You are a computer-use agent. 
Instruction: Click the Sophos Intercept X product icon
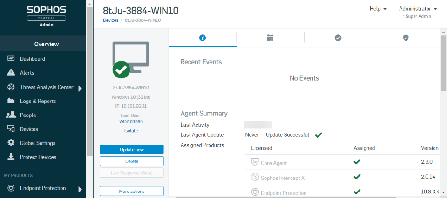point(255,177)
